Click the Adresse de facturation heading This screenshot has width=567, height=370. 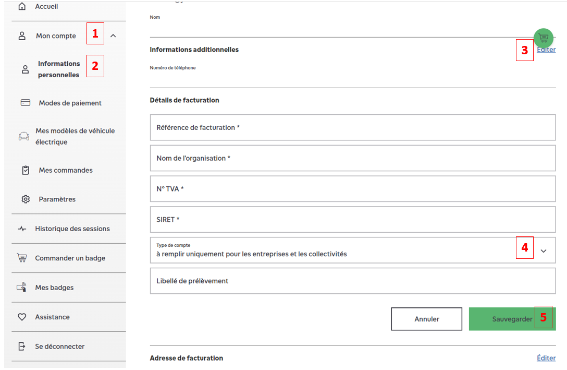click(x=187, y=358)
